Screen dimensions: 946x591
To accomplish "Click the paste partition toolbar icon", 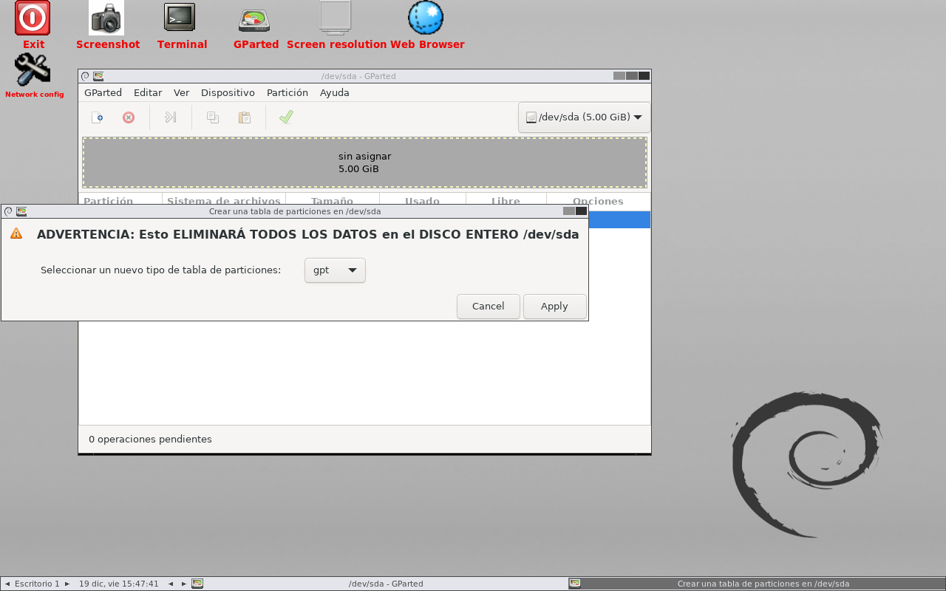I will tap(244, 117).
